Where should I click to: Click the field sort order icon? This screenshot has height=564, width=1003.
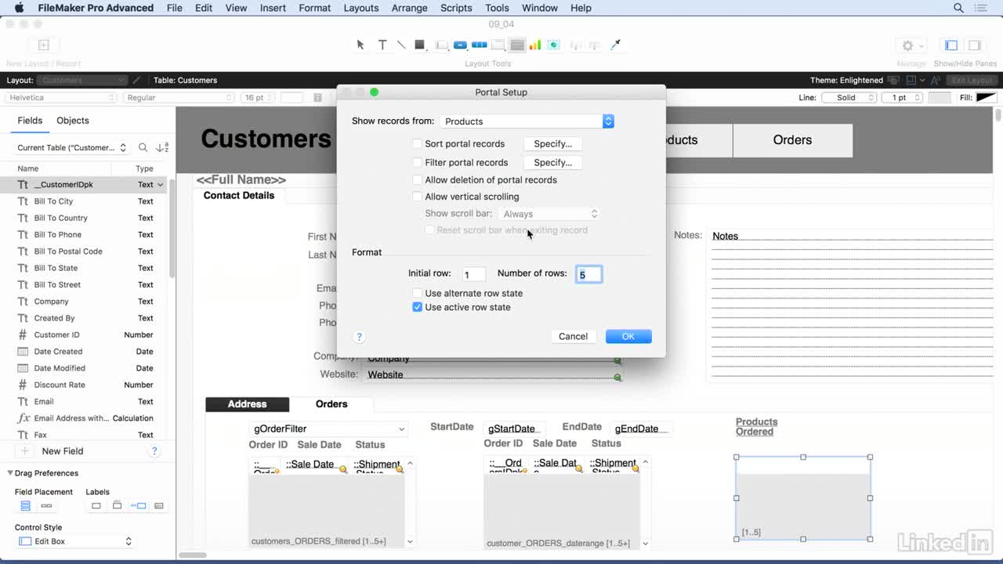point(162,147)
